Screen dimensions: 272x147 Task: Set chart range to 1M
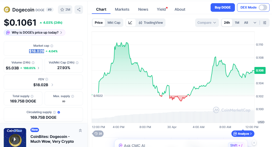[x=237, y=23]
